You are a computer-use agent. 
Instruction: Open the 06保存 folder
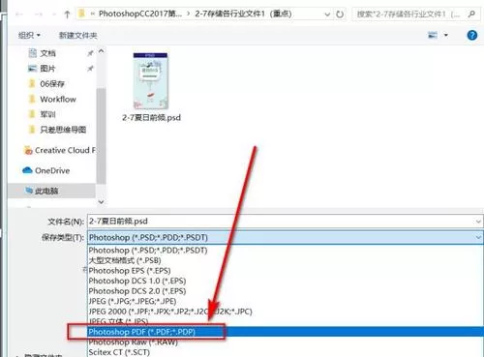pyautogui.click(x=51, y=84)
